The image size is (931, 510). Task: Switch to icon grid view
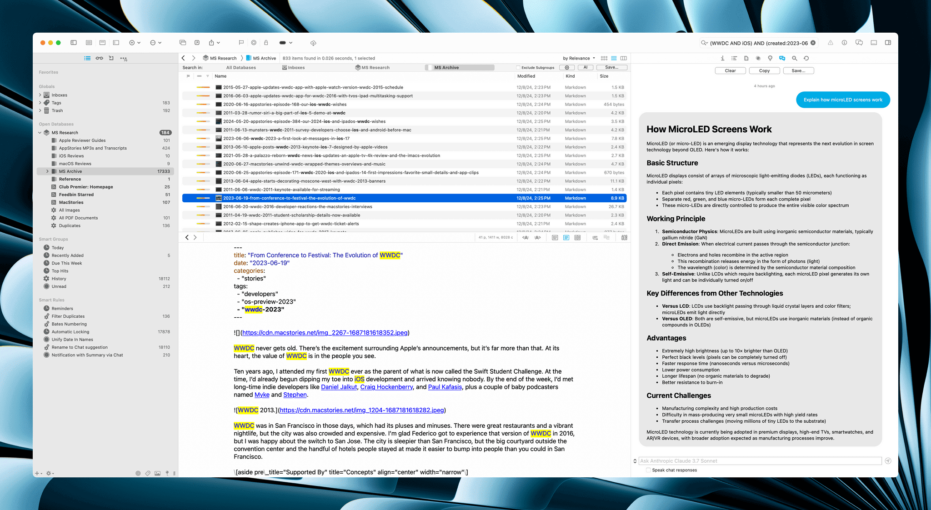point(604,58)
